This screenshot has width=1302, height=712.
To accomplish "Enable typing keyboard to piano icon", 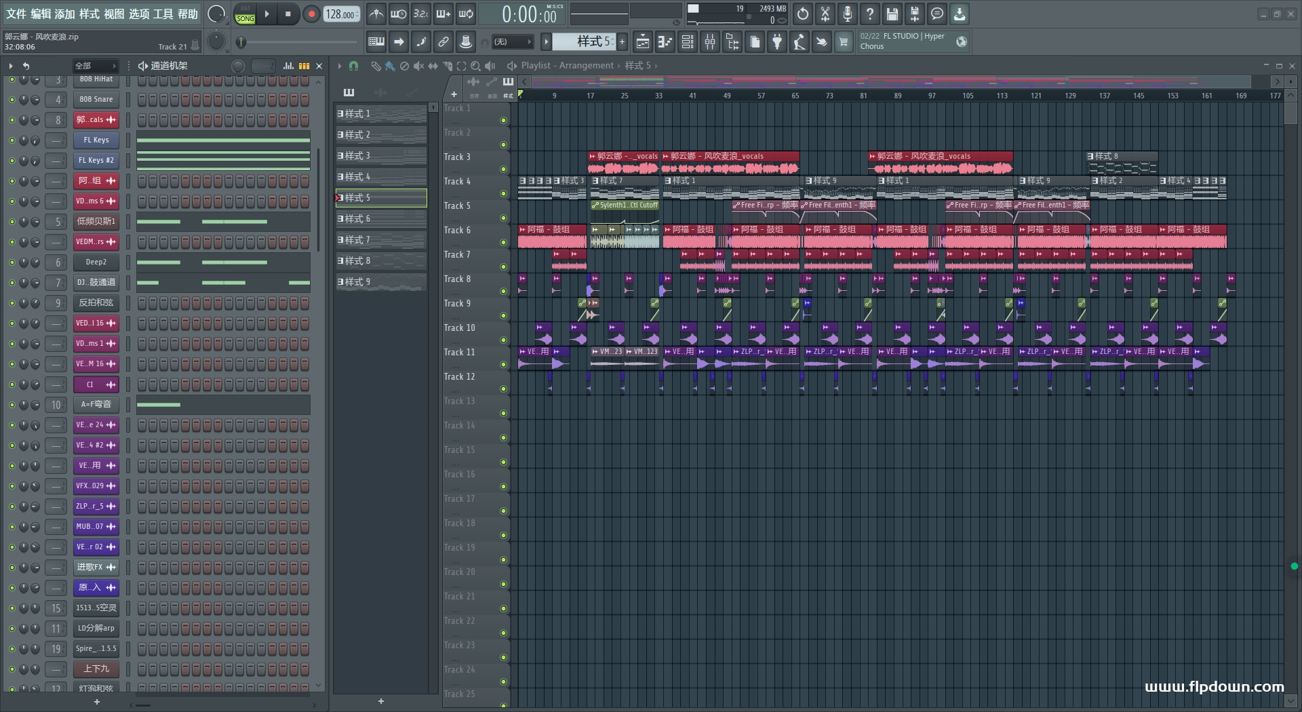I will pyautogui.click(x=376, y=42).
